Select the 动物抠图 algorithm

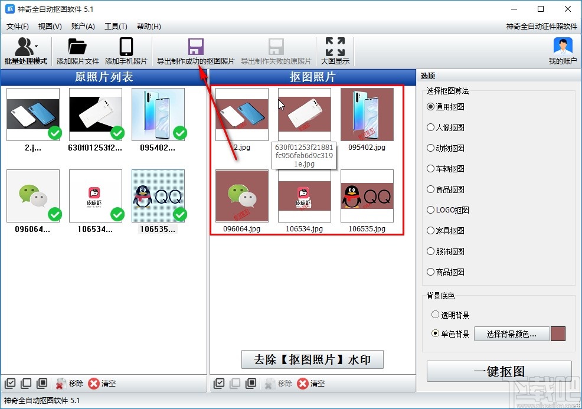tap(446, 148)
